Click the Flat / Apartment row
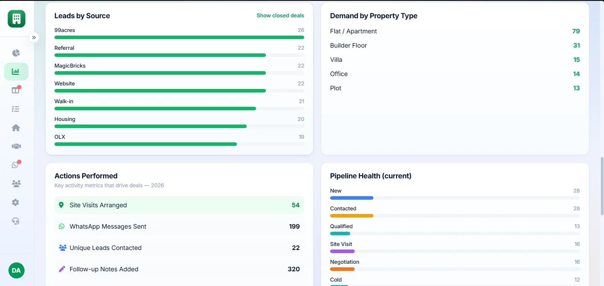This screenshot has height=286, width=604. pos(455,31)
